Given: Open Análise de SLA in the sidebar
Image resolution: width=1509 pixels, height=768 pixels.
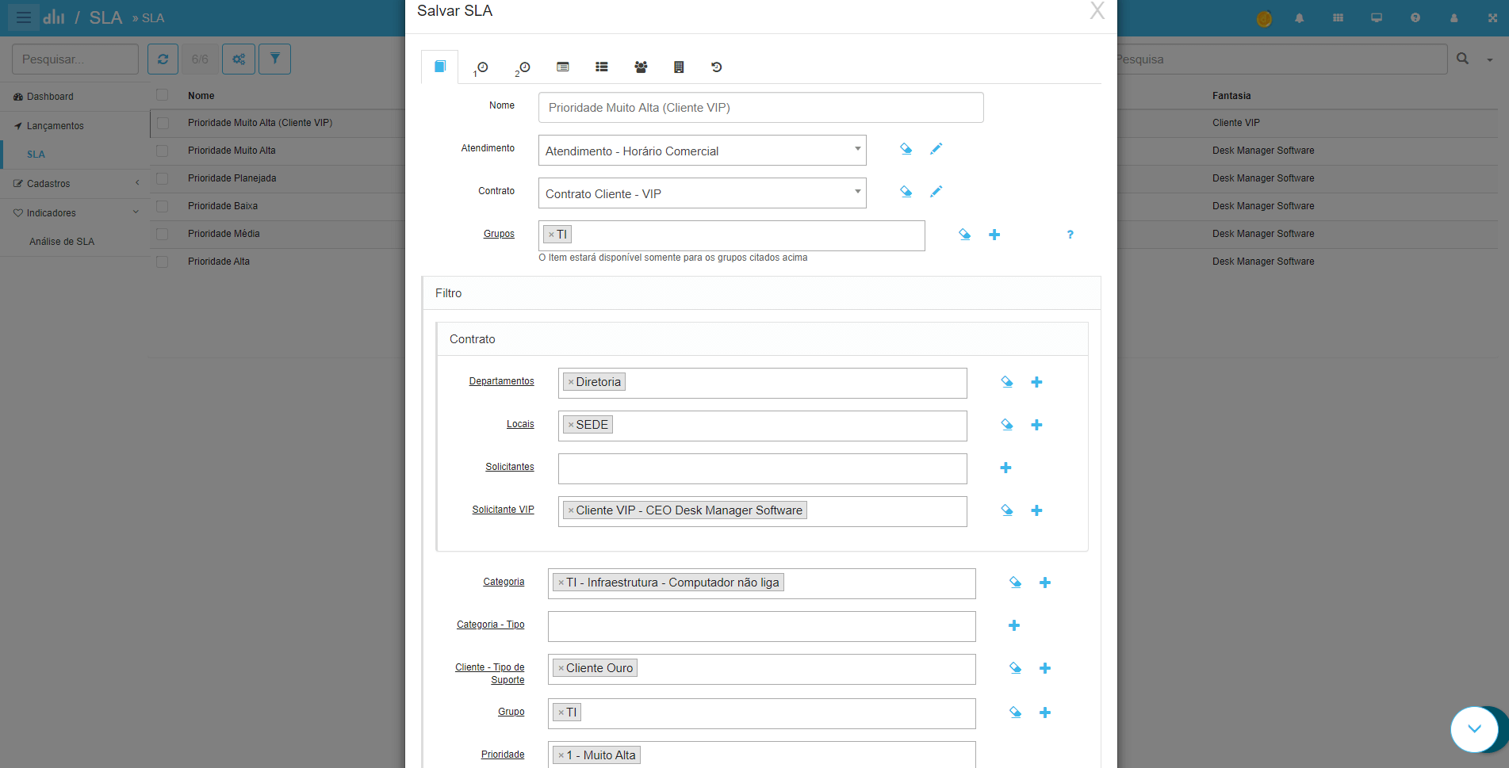Looking at the screenshot, I should [62, 242].
